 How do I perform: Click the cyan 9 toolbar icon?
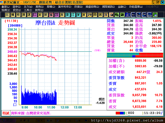78,15
